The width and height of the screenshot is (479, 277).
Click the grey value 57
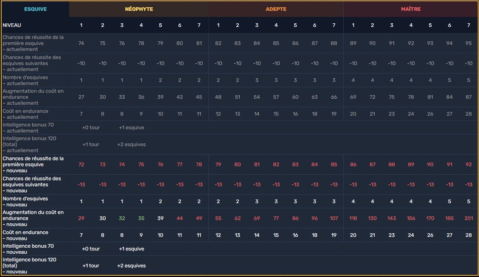(x=276, y=97)
